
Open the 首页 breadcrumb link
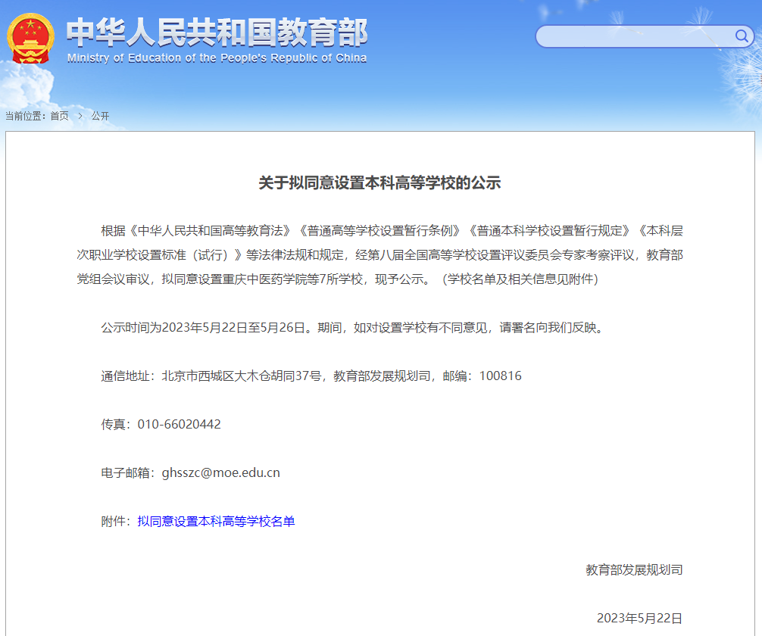[60, 116]
